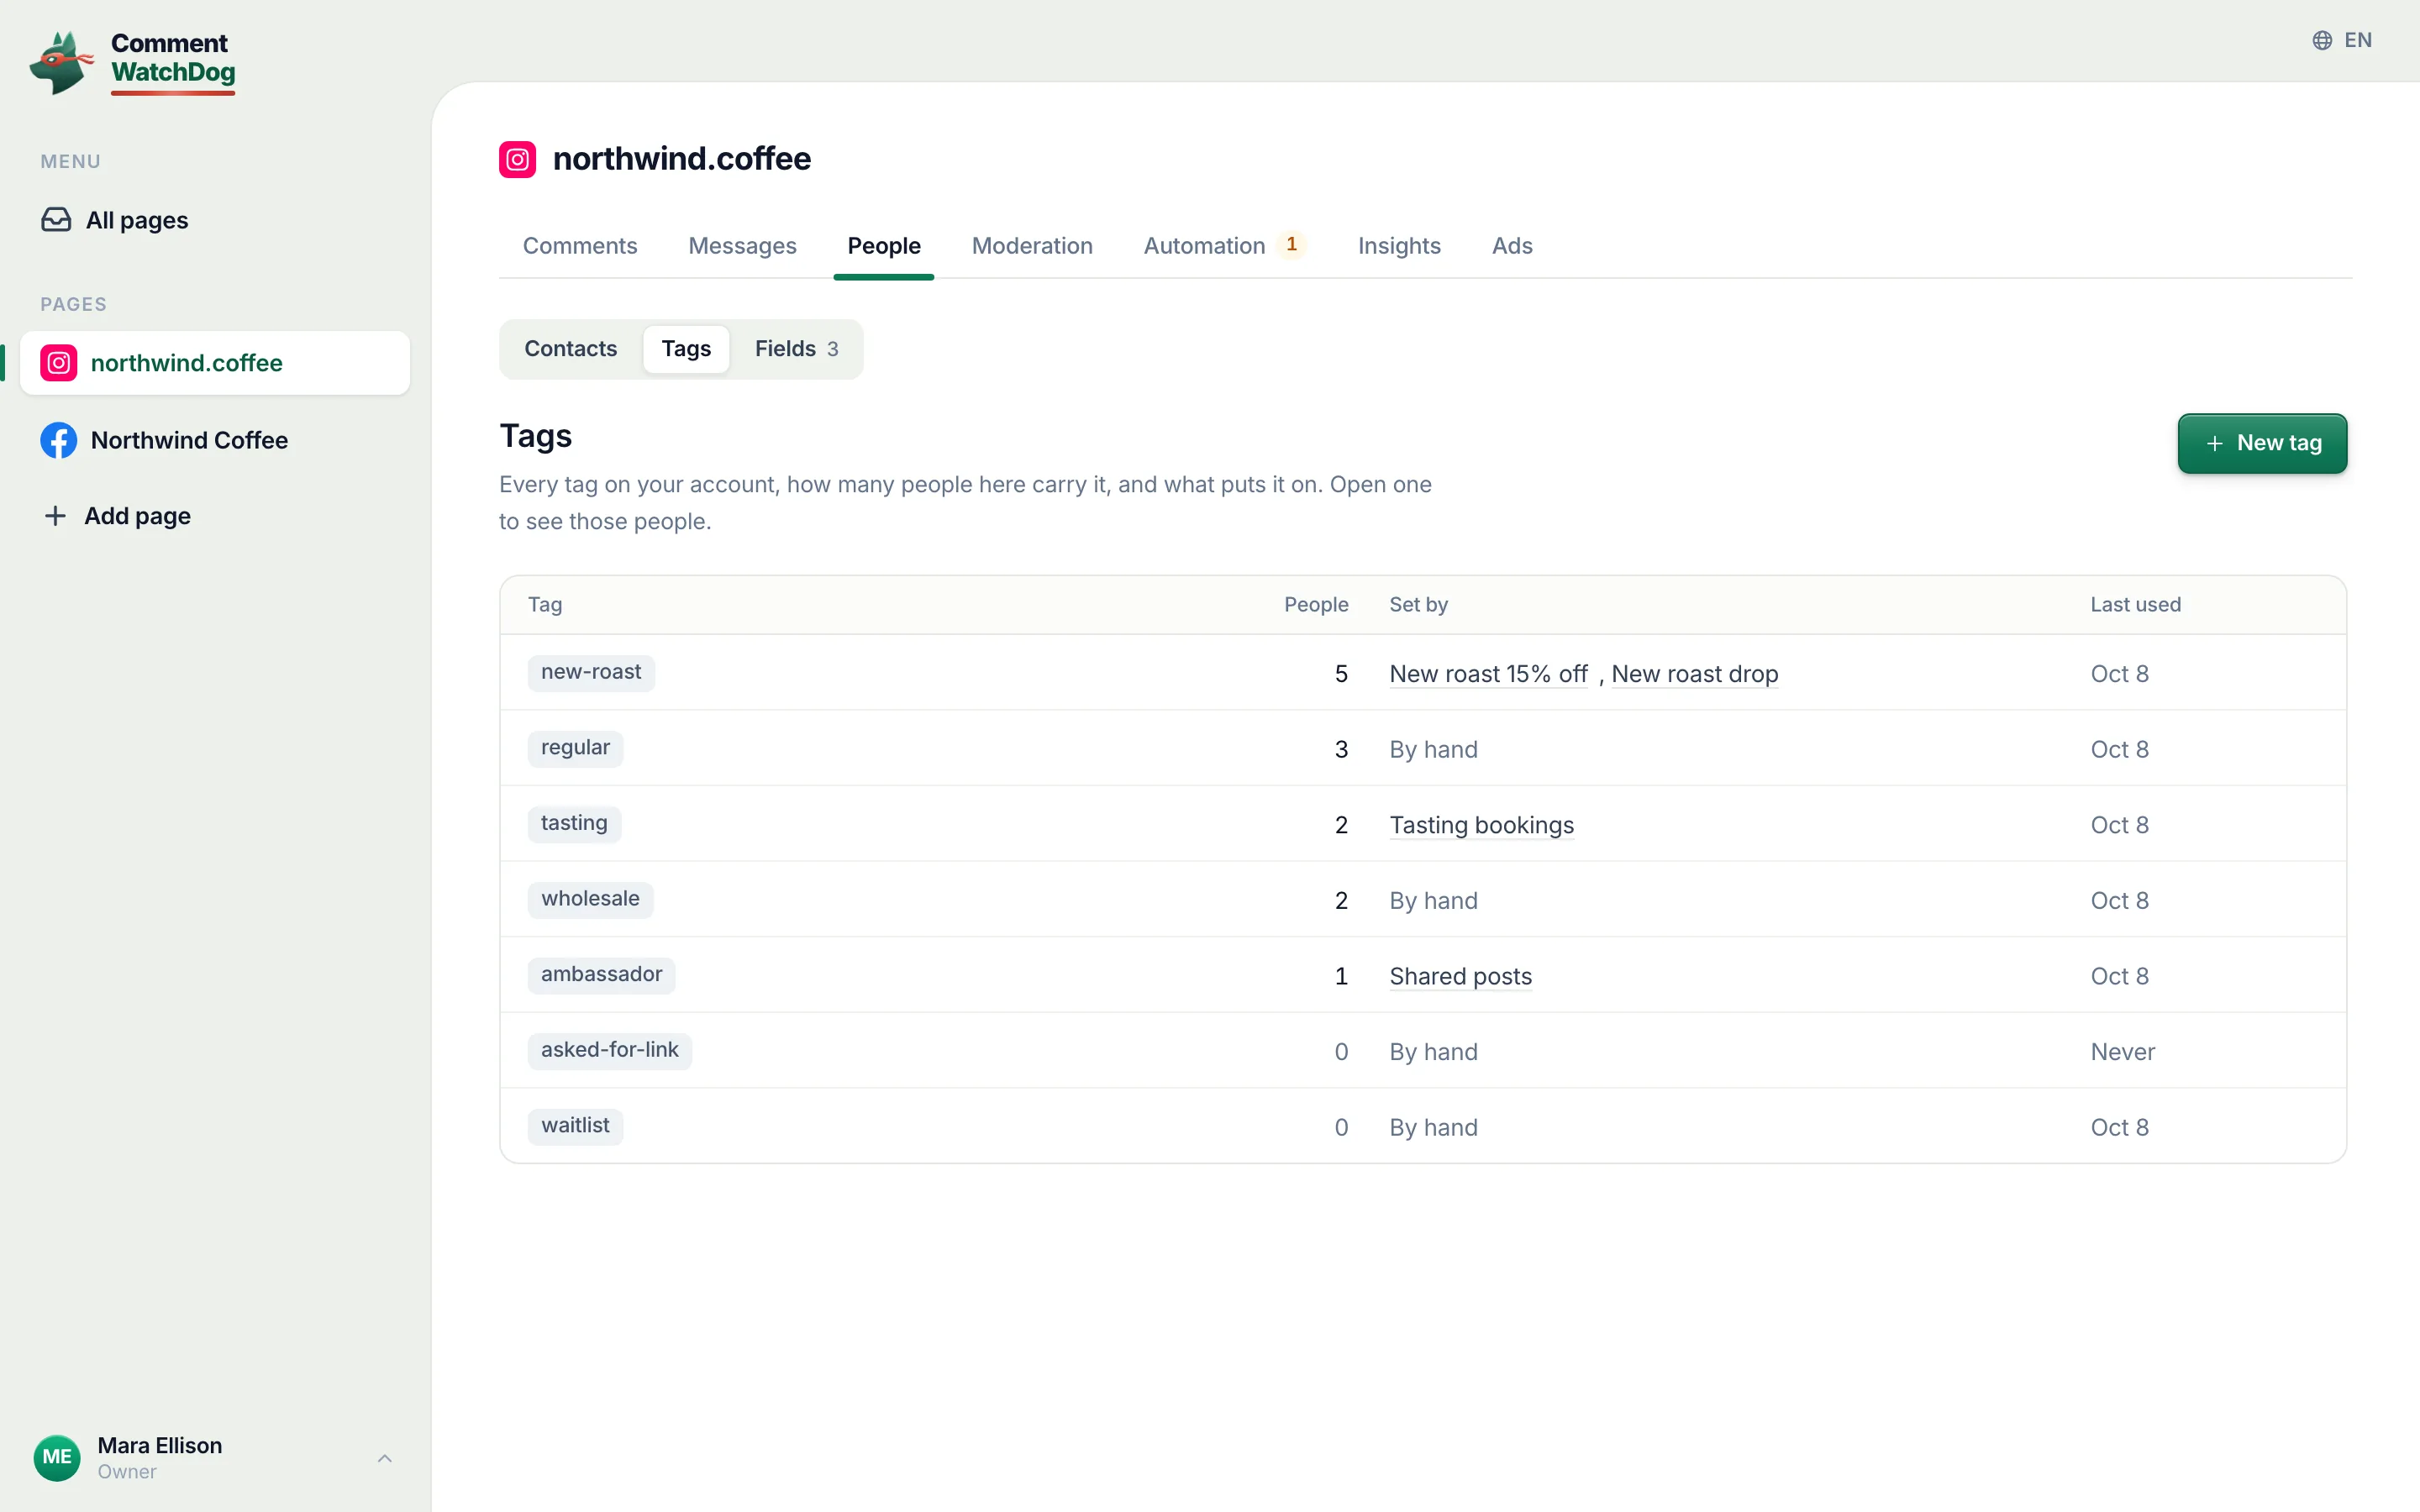
Task: Open the tasting tag chip
Action: [574, 824]
